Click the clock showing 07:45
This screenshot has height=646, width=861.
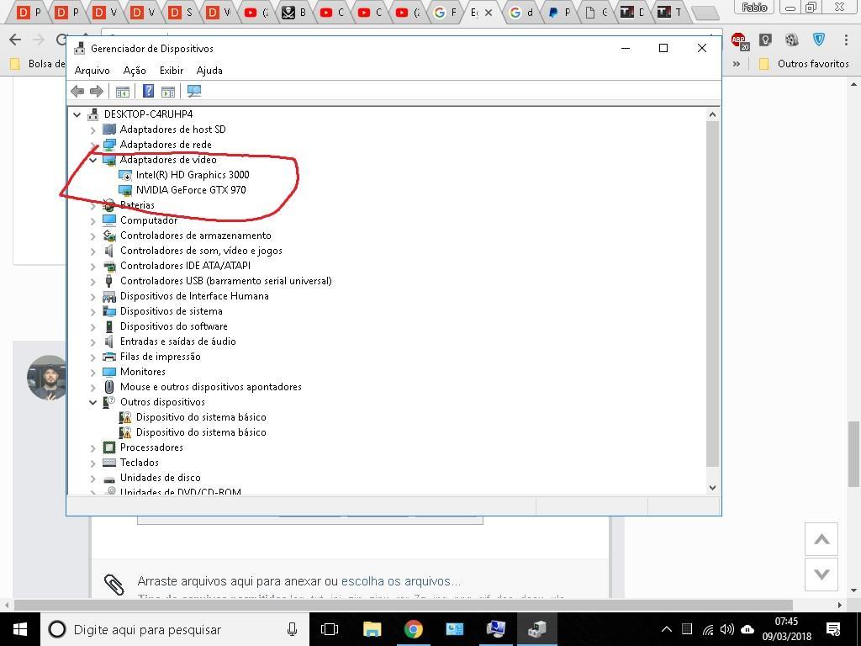point(786,622)
